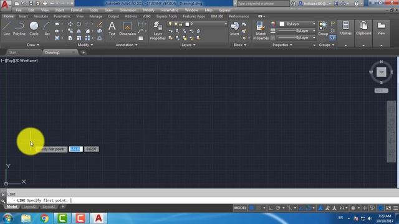Select the Polyline tool
Screen dimensions: 399x224
19,29
